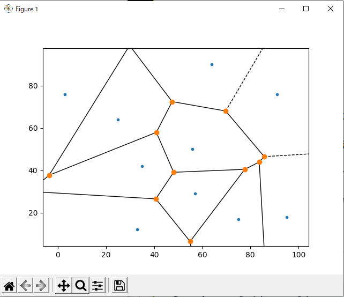Click the x-axis label 0

tap(58, 255)
